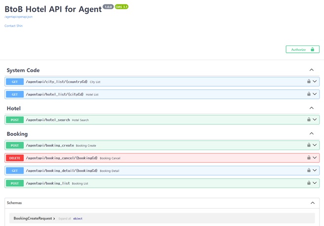This screenshot has height=226, width=324.
Task: Click POST badge for hotel_search
Action: coord(15,120)
